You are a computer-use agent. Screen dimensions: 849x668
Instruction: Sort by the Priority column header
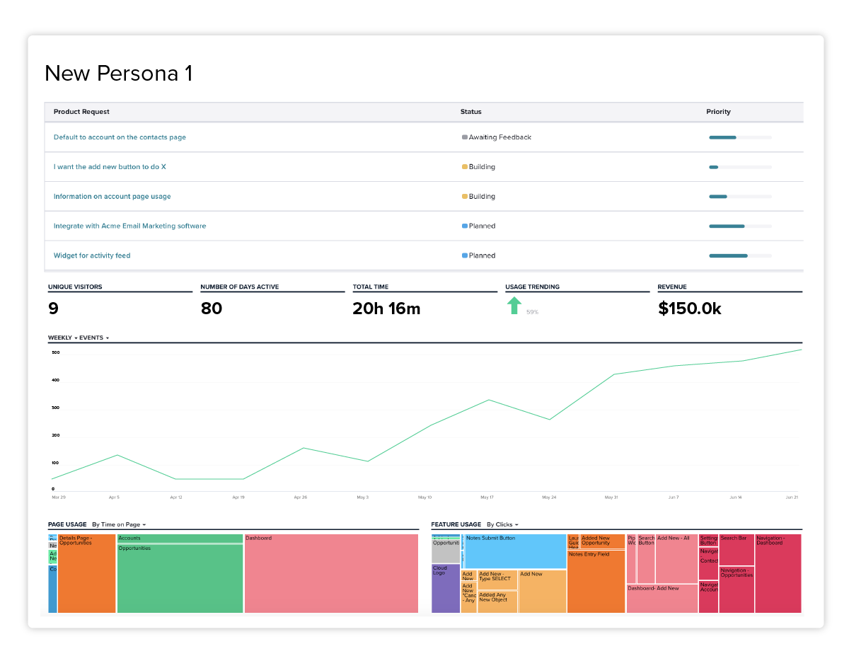click(x=718, y=112)
